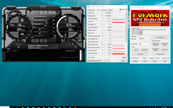The image size is (173, 108).
Task: Expand the Board Power Draw sensor dropdown
Action: pos(102,45)
